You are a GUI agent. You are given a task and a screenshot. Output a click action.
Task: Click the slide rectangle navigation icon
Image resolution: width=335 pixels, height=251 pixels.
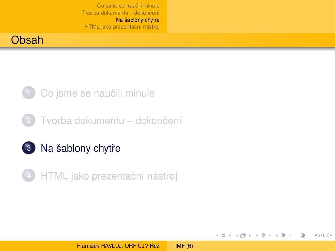(223, 236)
